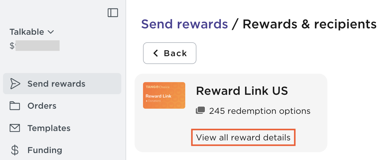The width and height of the screenshot is (385, 160).
Task: Click the Funding dollar sign icon
Action: coord(14,150)
